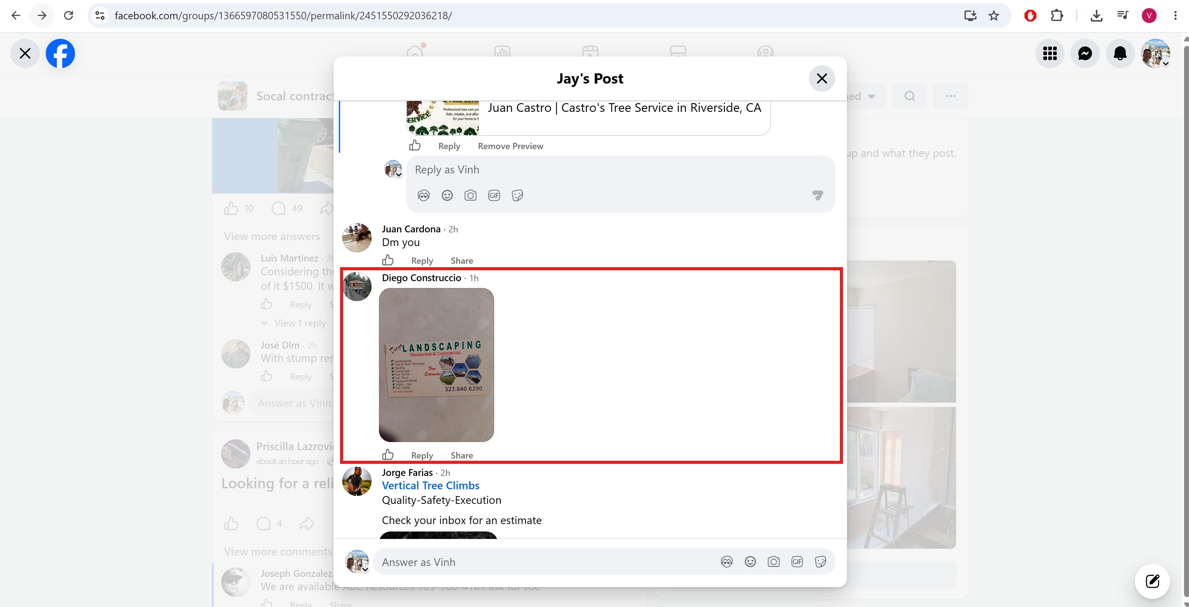Screen dimensions: 1189x607
Task: Reply to the Juan Castro tree service comment
Action: point(449,146)
